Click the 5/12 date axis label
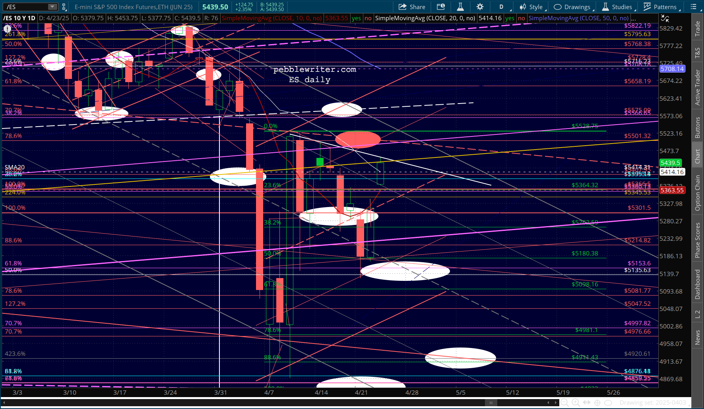 coord(512,392)
